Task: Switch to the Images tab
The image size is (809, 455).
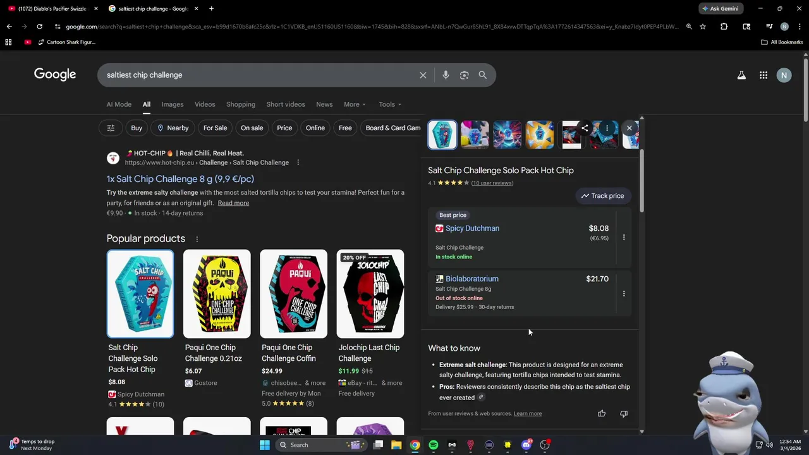Action: tap(173, 104)
